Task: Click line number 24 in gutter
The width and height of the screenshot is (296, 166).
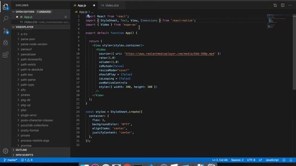Action: click(78, 112)
